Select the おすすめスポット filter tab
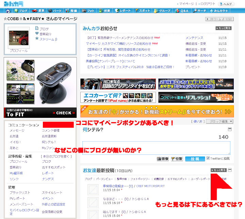Screen dimensions: 245x219 [177, 179]
